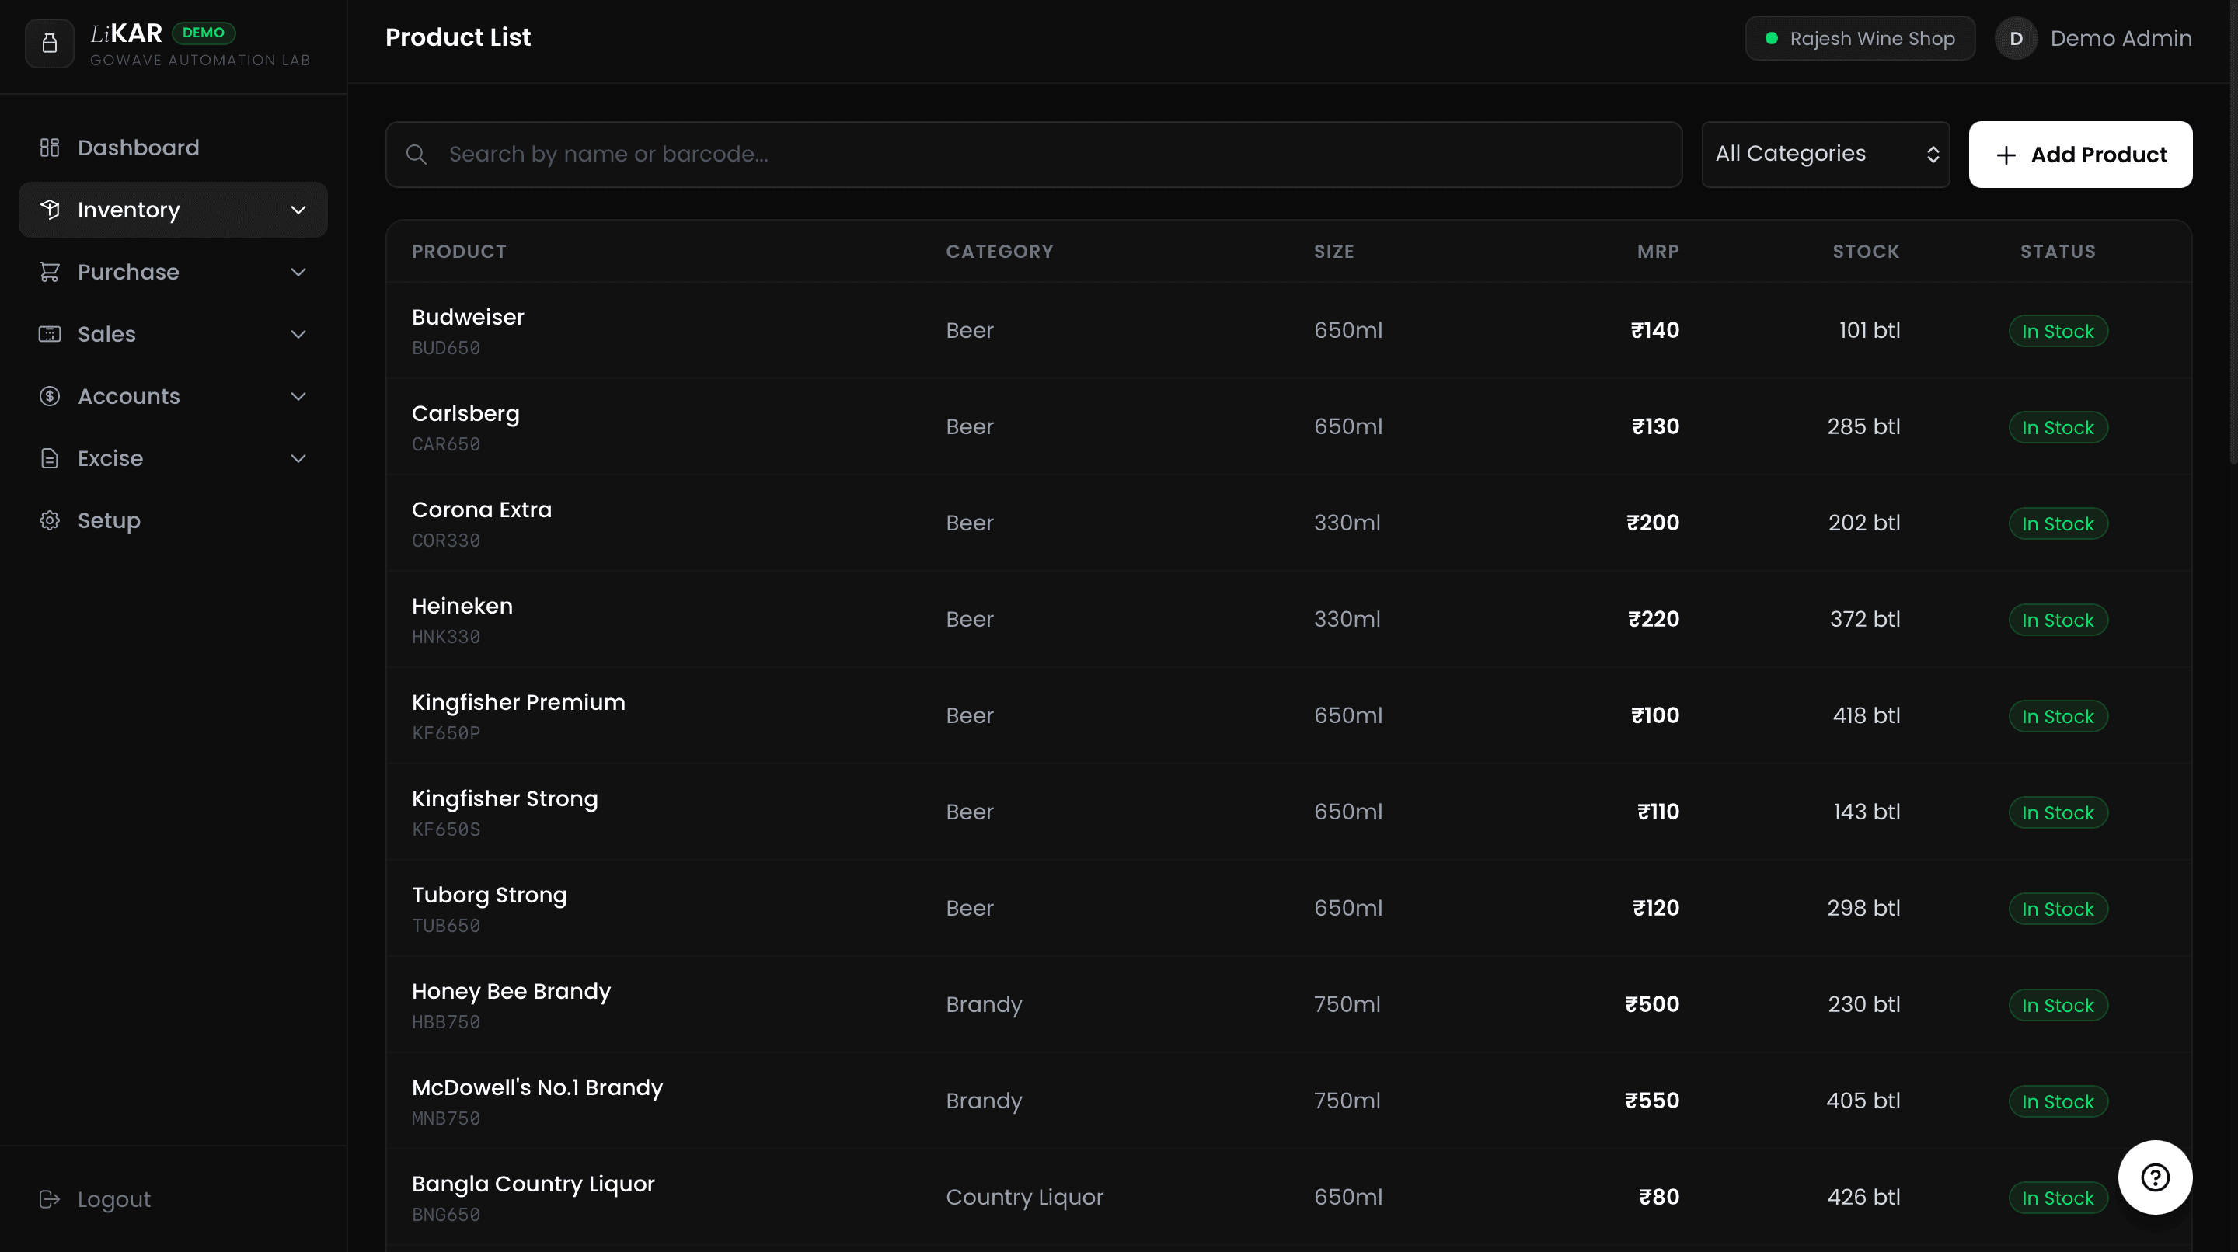
Task: Expand the Excise menu chevron
Action: tap(298, 457)
